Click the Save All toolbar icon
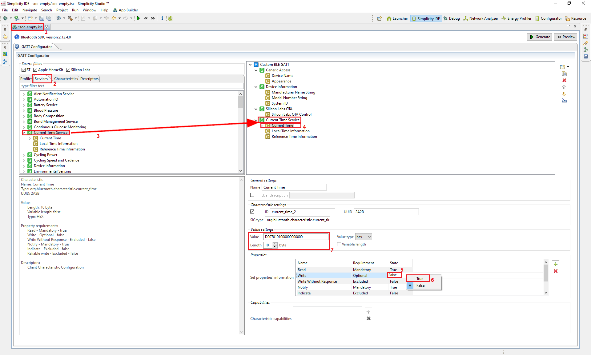 (49, 18)
